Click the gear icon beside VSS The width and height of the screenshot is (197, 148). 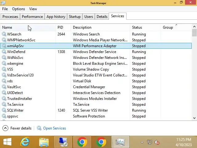click(4, 69)
